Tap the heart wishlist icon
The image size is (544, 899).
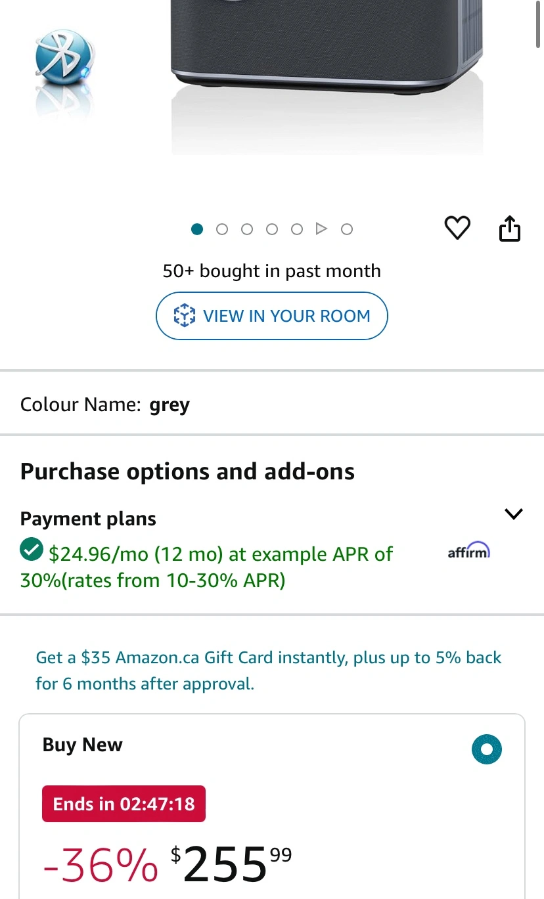click(458, 229)
